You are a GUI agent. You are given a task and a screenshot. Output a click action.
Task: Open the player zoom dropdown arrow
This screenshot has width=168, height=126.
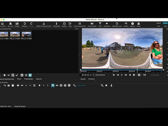[136, 75]
